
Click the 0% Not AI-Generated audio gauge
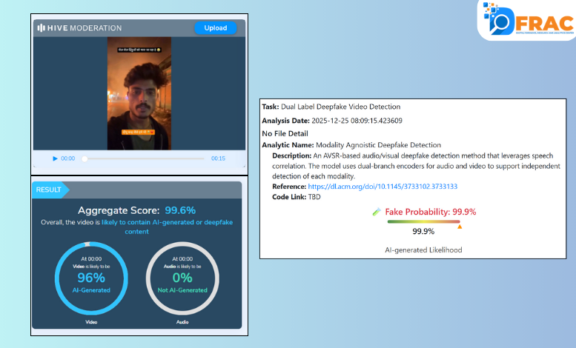(x=182, y=278)
